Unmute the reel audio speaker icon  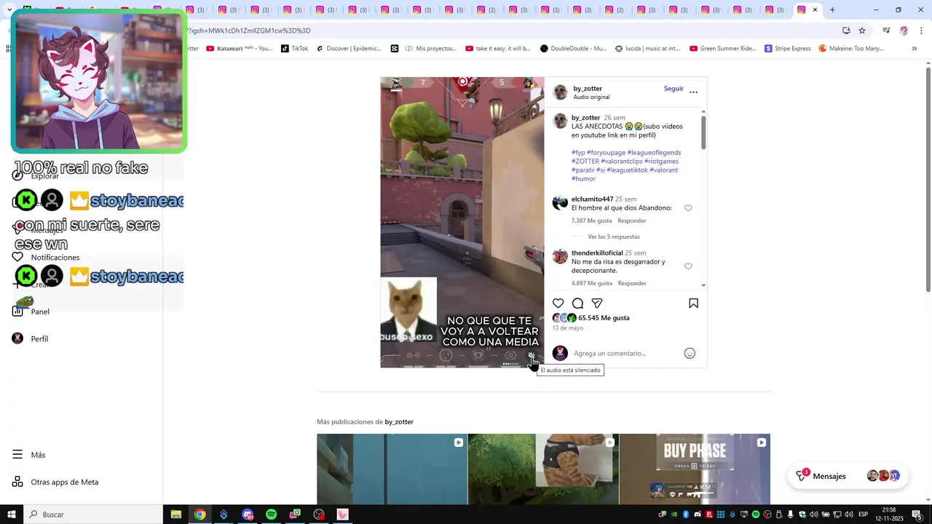click(x=532, y=355)
